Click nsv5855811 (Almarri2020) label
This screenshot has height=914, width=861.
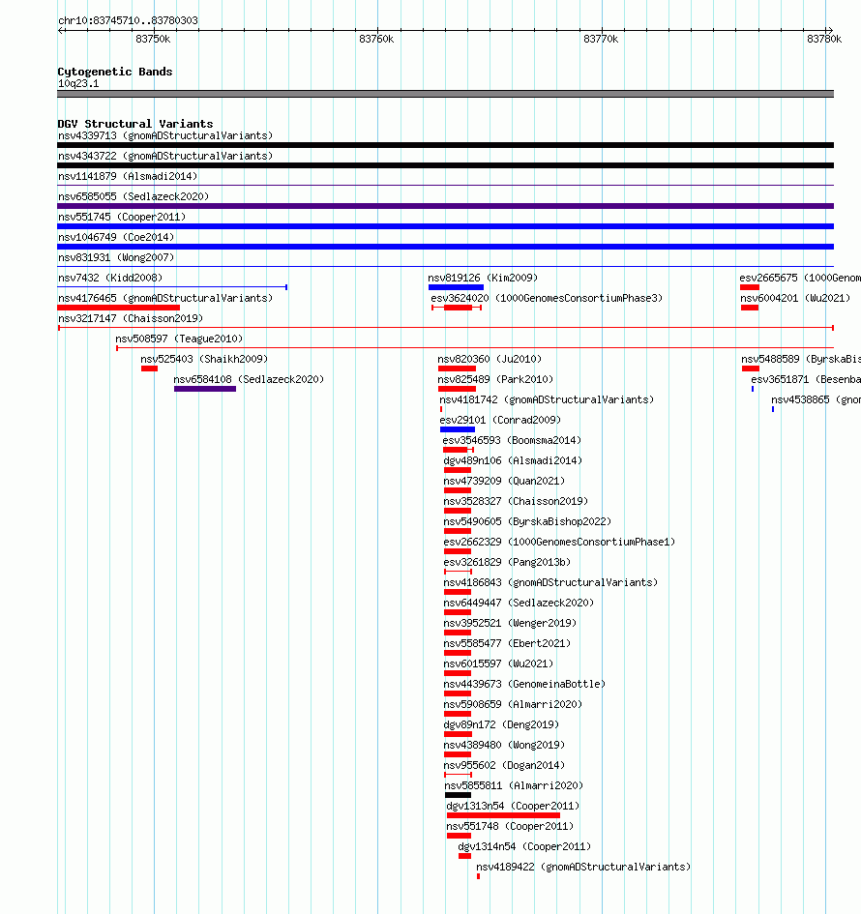click(x=514, y=785)
